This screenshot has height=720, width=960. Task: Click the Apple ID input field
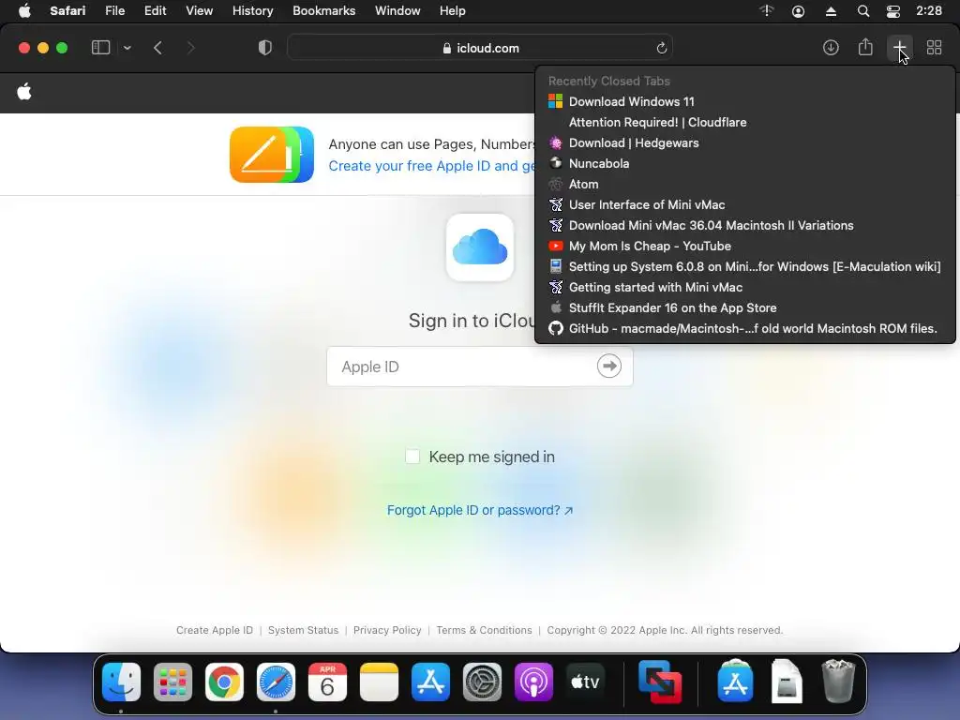[x=480, y=367]
